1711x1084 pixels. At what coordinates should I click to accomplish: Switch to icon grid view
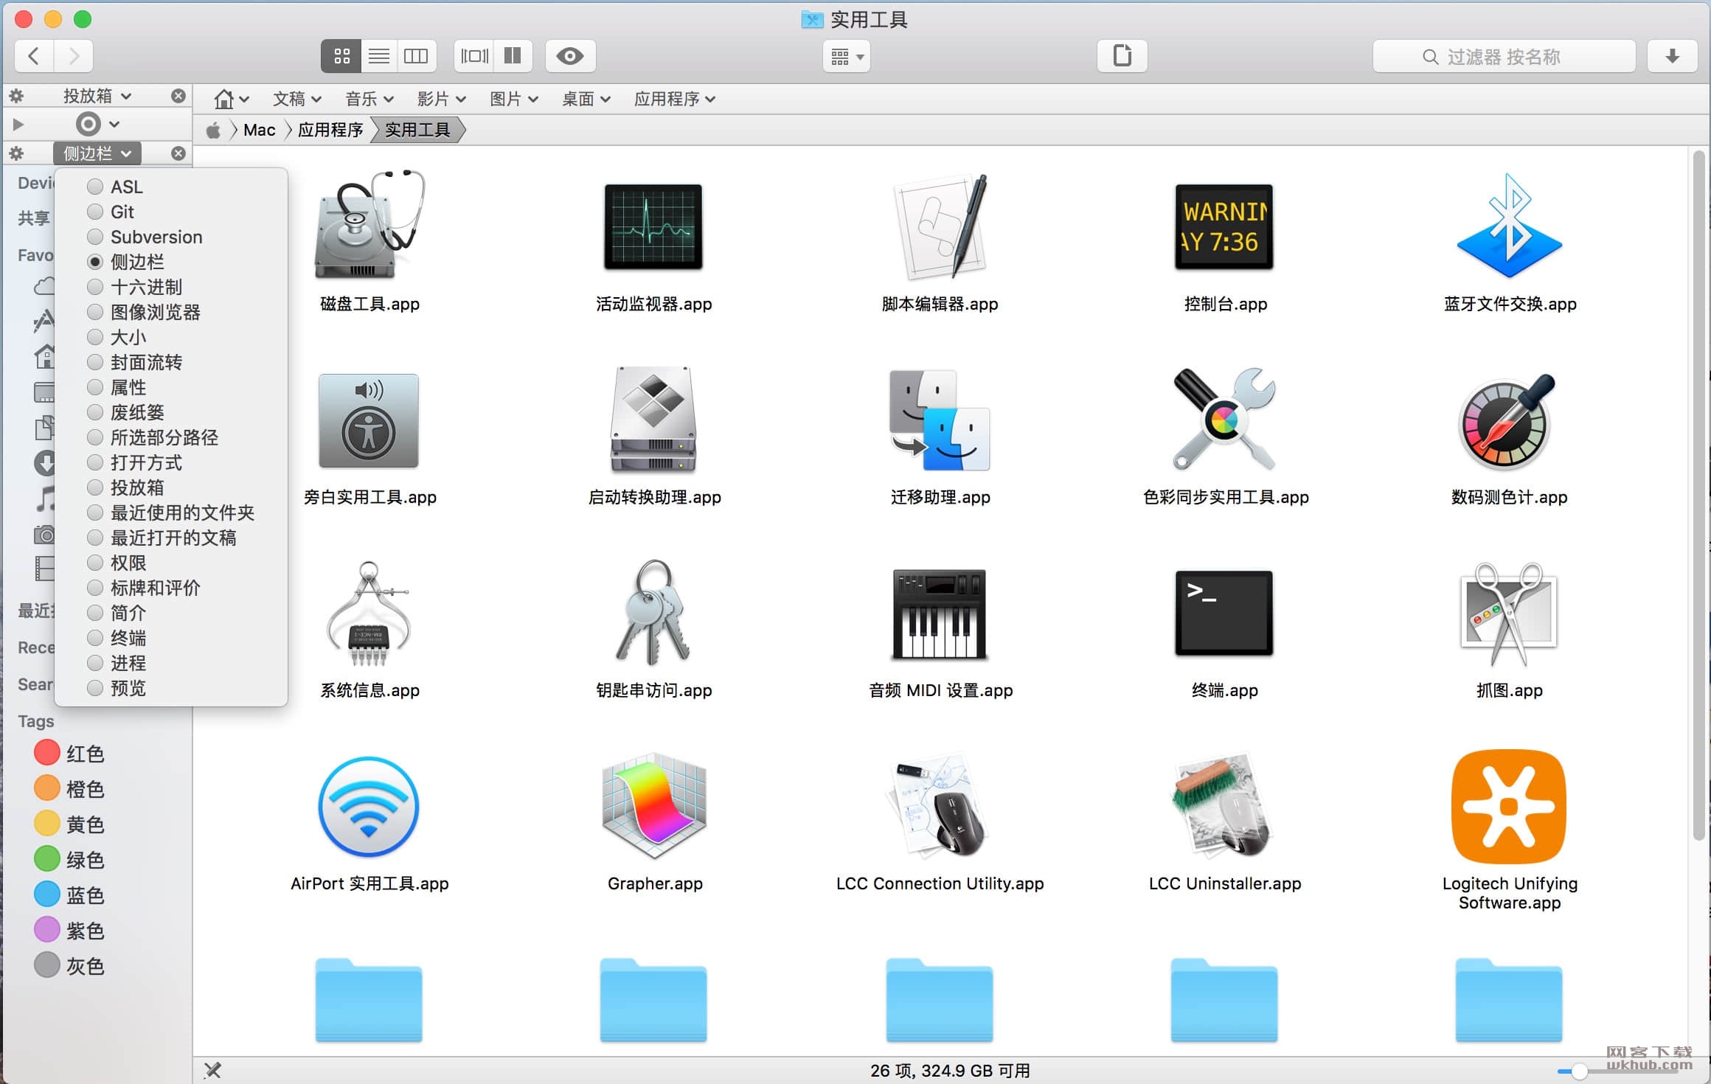point(341,56)
